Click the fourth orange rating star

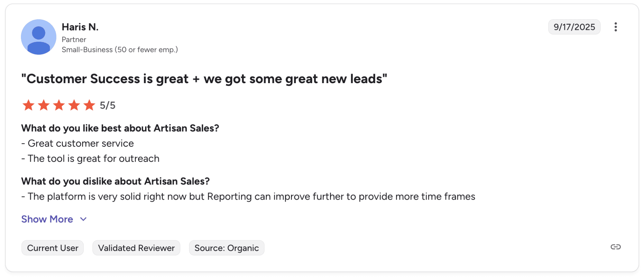[x=74, y=105]
